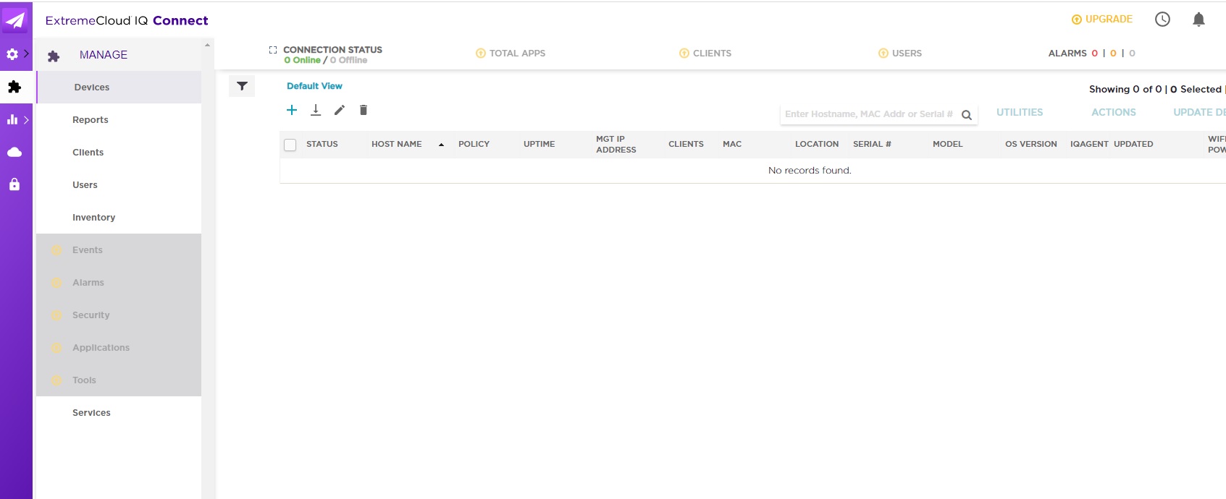Expand the gear configure menu in sidebar

(x=16, y=54)
